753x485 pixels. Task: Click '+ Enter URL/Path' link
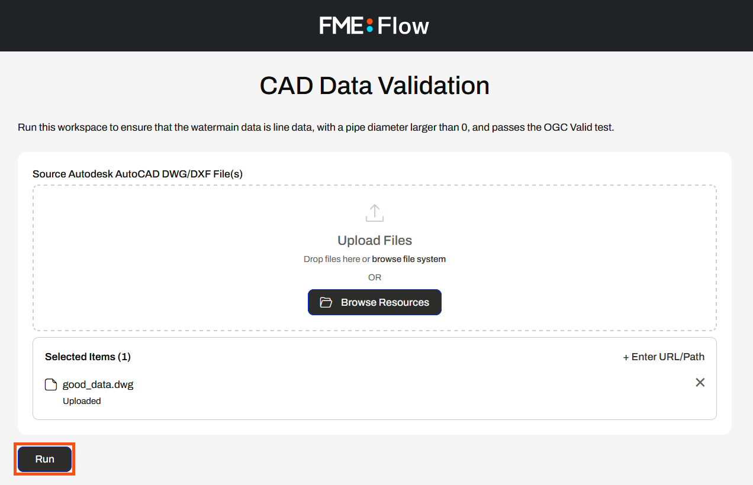pos(664,357)
